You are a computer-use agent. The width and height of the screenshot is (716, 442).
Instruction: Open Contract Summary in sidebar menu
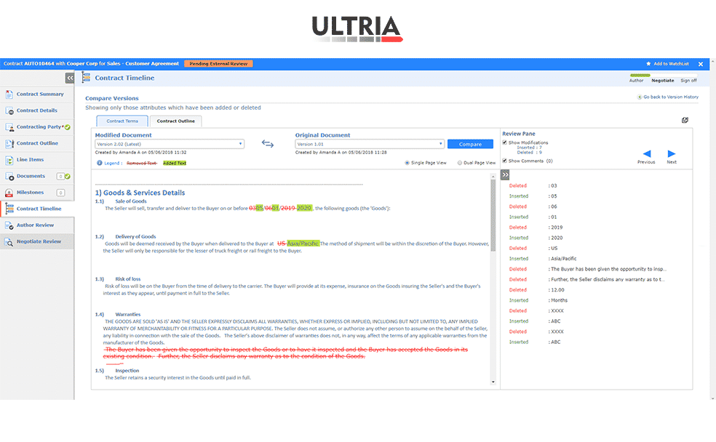(40, 95)
